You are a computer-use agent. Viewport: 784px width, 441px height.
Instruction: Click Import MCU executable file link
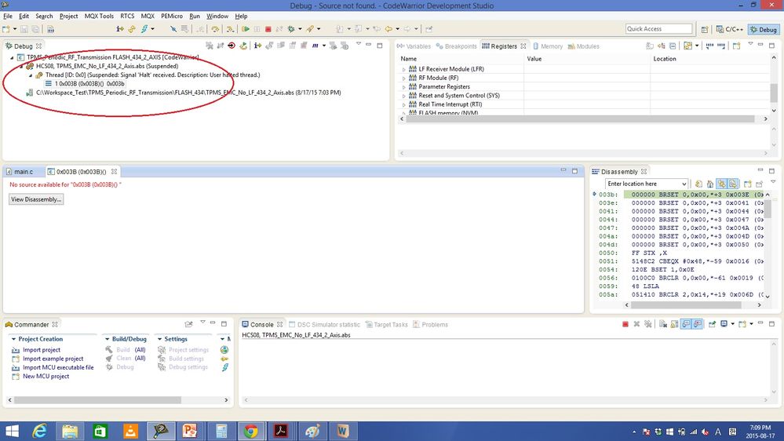tap(58, 367)
